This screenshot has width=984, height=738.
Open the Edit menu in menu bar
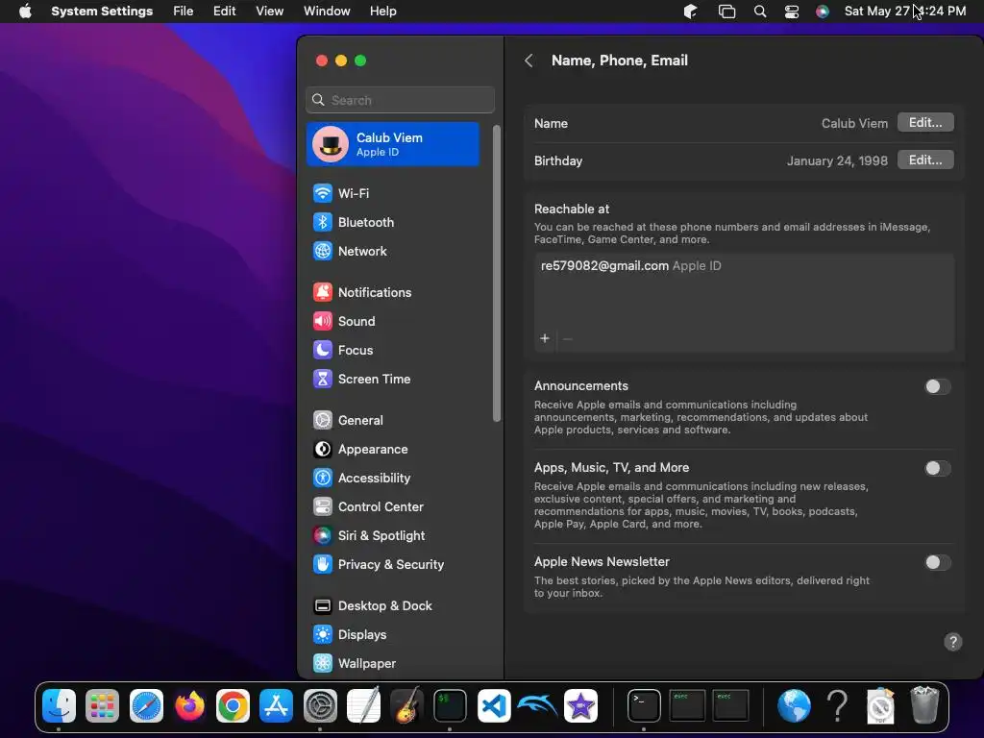click(x=224, y=12)
